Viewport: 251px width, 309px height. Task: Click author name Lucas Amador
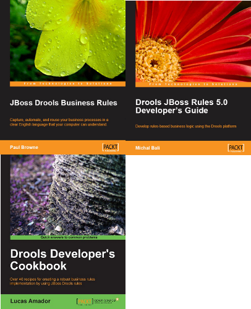30,301
